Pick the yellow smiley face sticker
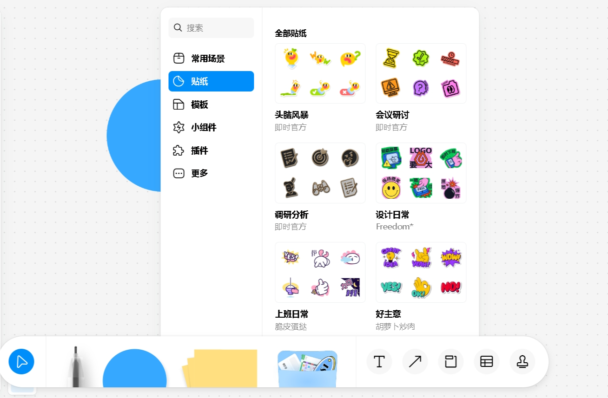The height and width of the screenshot is (398, 608). coord(391,188)
